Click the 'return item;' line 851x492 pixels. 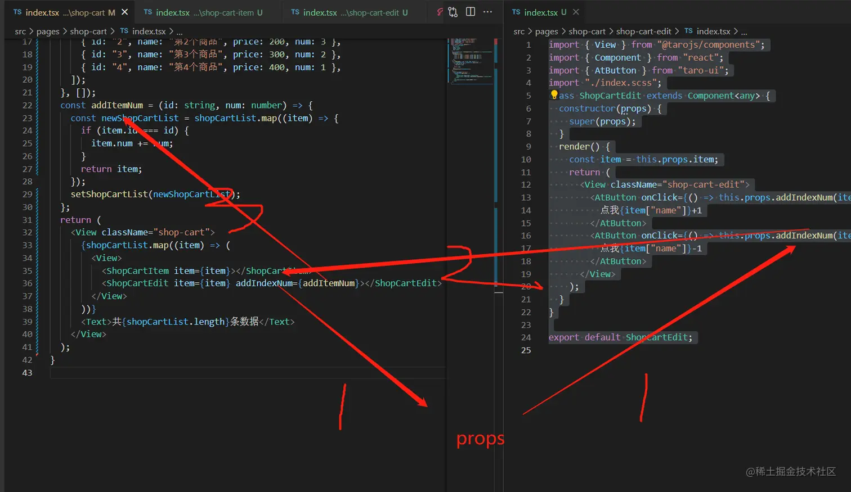[x=111, y=169]
